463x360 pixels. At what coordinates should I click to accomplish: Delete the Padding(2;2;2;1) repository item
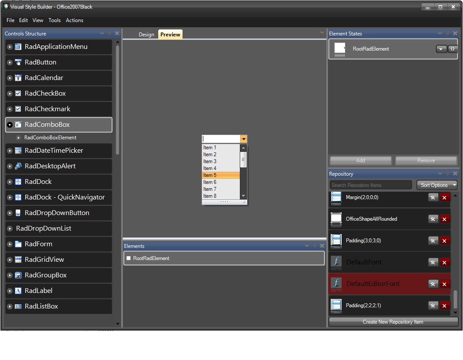pyautogui.click(x=444, y=306)
